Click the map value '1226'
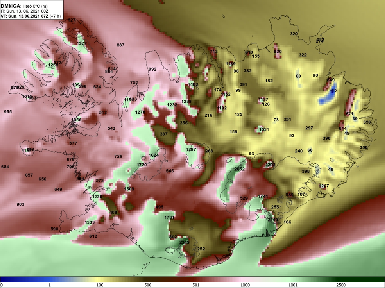 pos(97,197)
